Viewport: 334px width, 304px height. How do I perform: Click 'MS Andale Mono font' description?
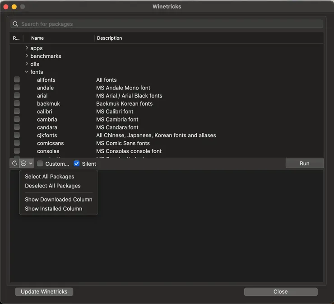123,88
